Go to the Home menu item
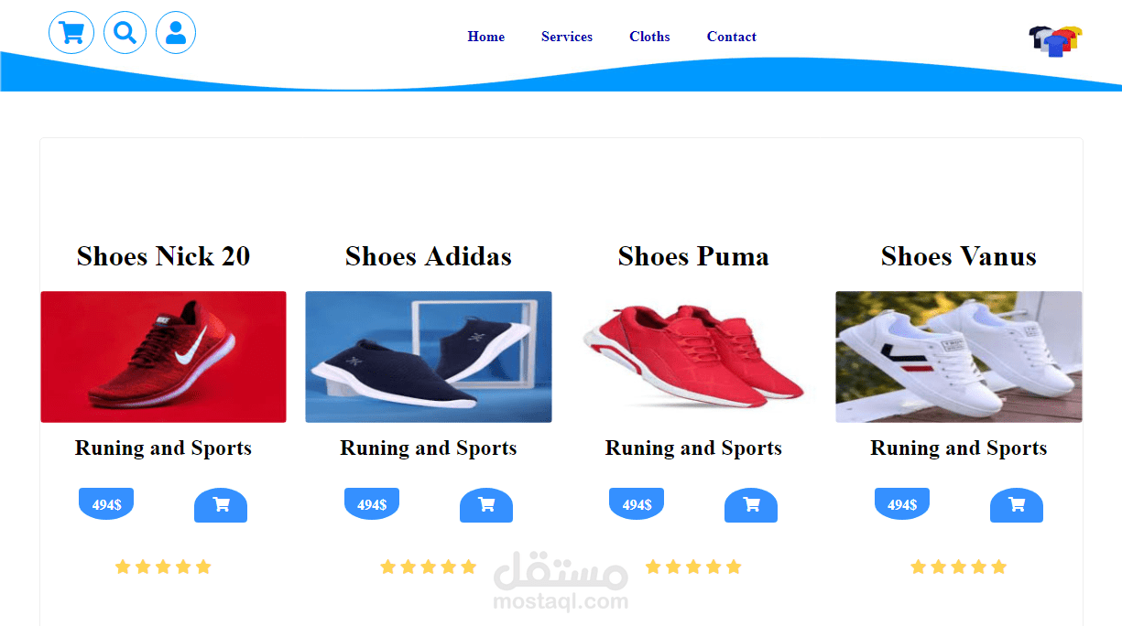Screen dimensions: 1122x626 pos(486,37)
